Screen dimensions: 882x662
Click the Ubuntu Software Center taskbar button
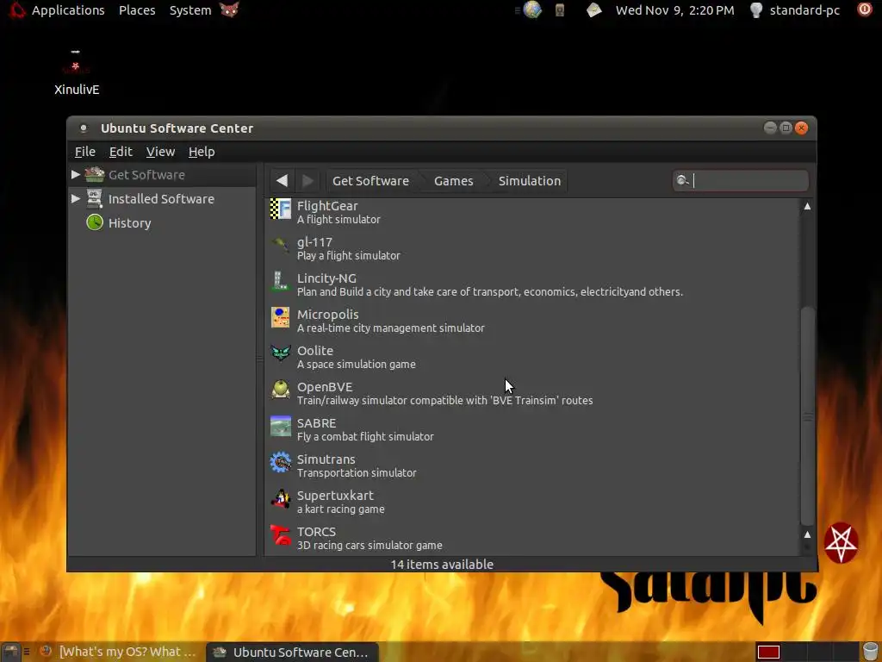coord(291,652)
